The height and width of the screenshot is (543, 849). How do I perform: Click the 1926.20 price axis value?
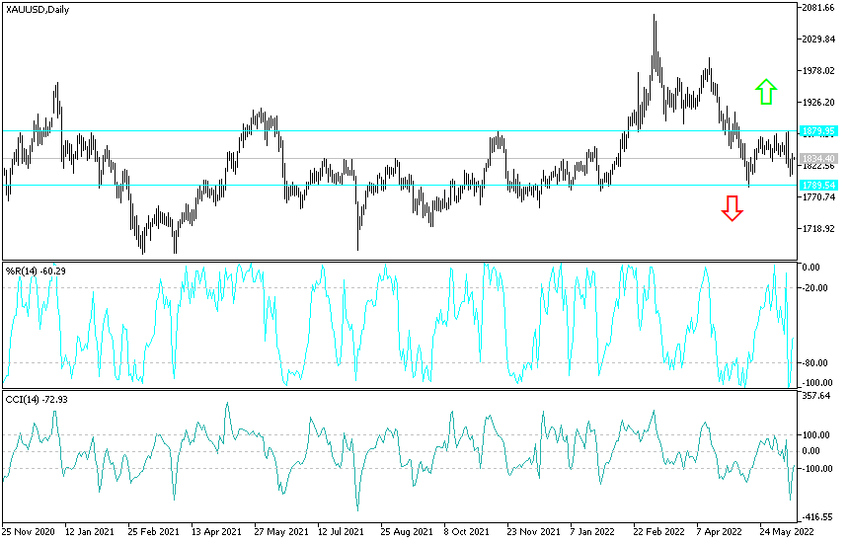[x=818, y=102]
